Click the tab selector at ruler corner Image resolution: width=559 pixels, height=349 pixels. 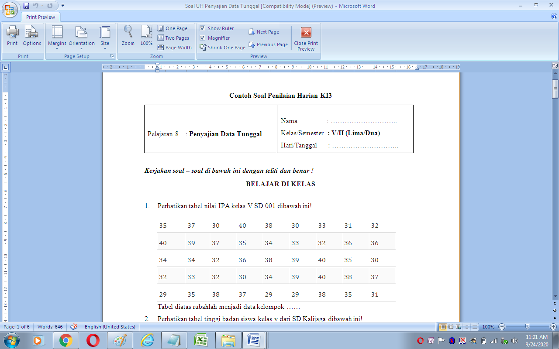coord(5,67)
